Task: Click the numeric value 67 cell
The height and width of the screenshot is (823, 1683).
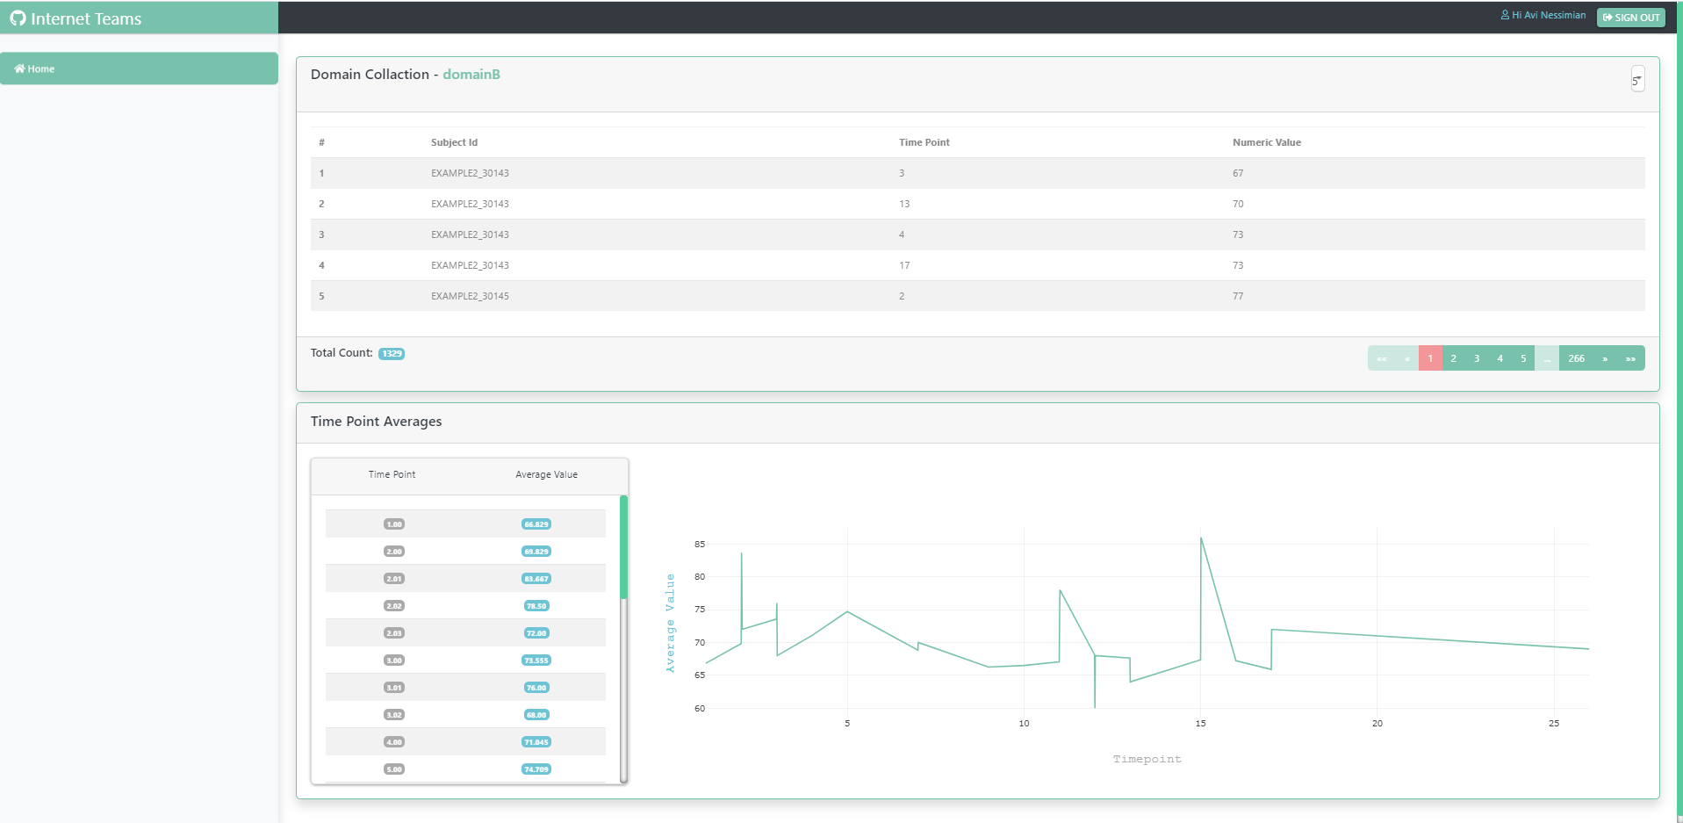Action: click(x=1237, y=173)
